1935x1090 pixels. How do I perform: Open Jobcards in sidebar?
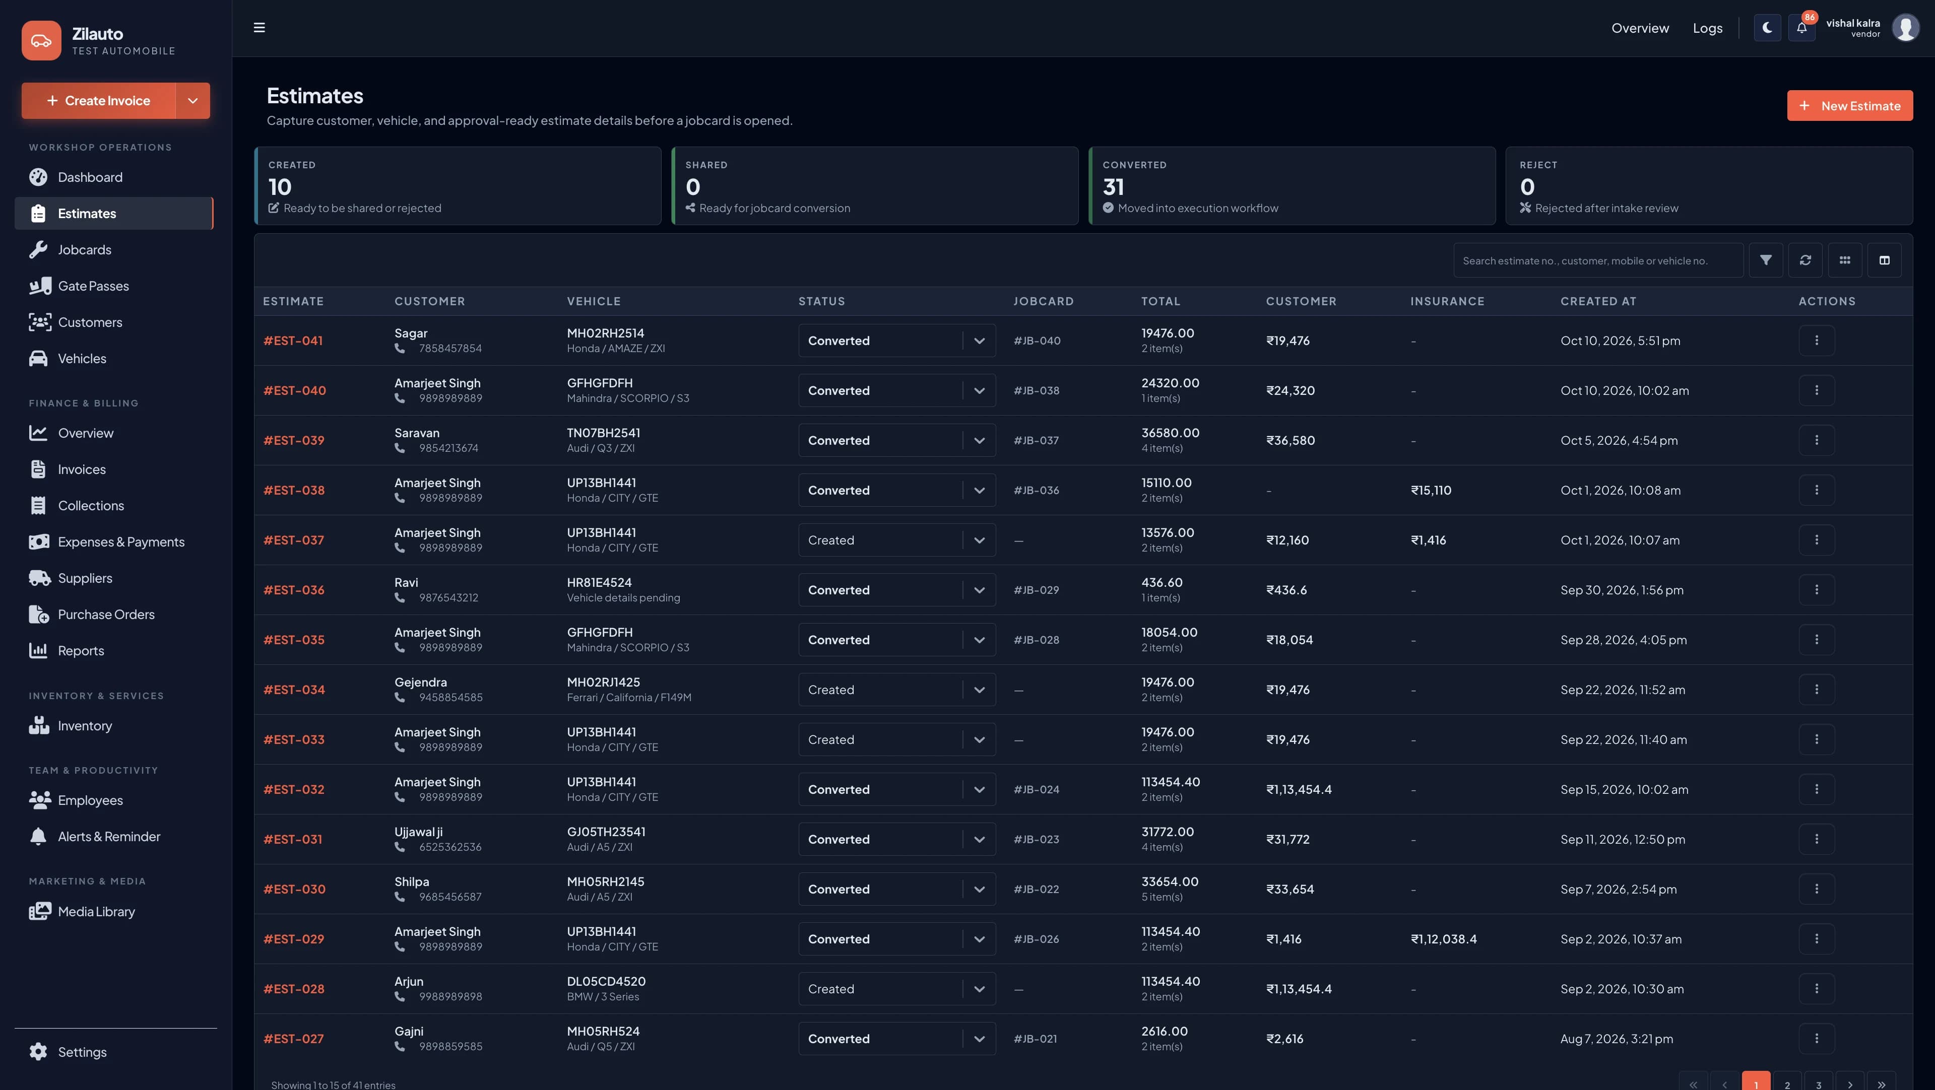pyautogui.click(x=114, y=250)
